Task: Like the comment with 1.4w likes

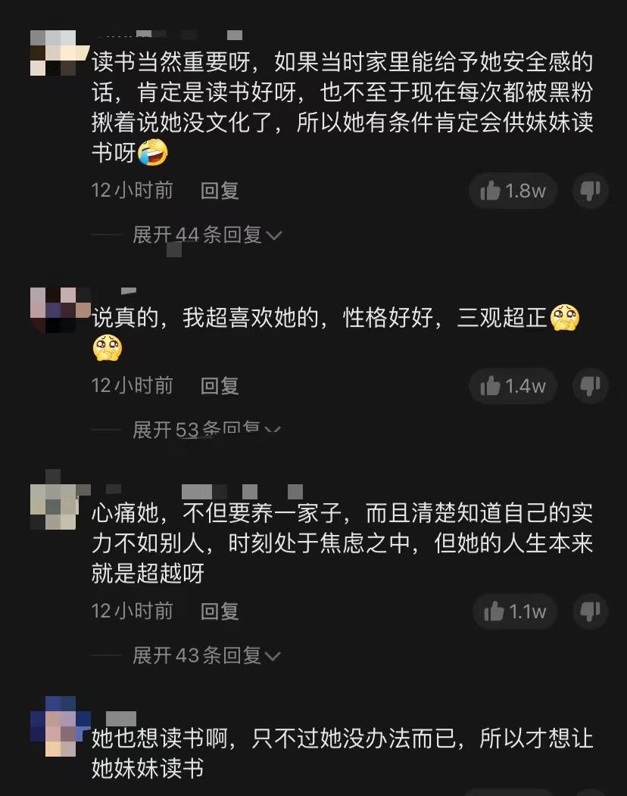Action: coord(513,387)
